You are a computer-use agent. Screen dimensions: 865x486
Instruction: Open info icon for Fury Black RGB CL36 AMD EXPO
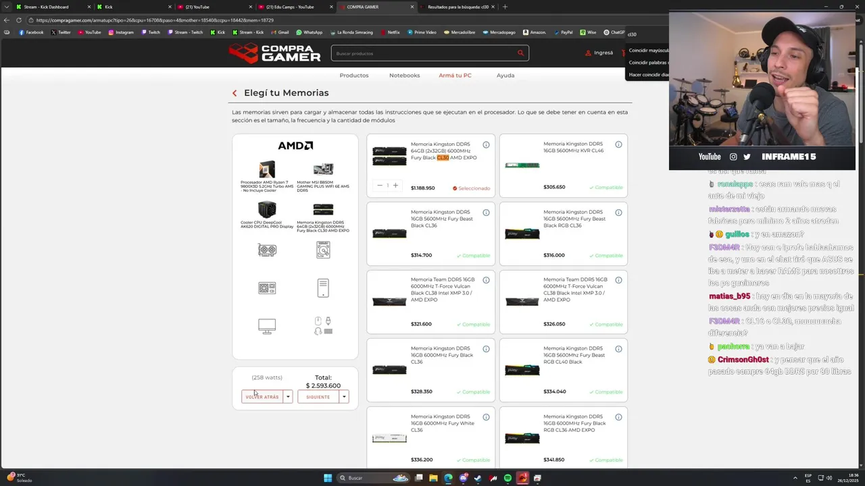pyautogui.click(x=618, y=417)
